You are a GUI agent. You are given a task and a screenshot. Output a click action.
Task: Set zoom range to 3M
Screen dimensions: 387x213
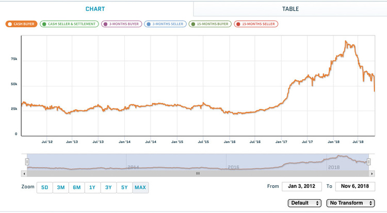point(61,187)
